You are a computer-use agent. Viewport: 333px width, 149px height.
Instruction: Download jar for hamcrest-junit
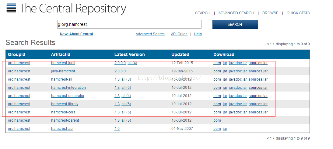pyautogui.click(x=225, y=63)
